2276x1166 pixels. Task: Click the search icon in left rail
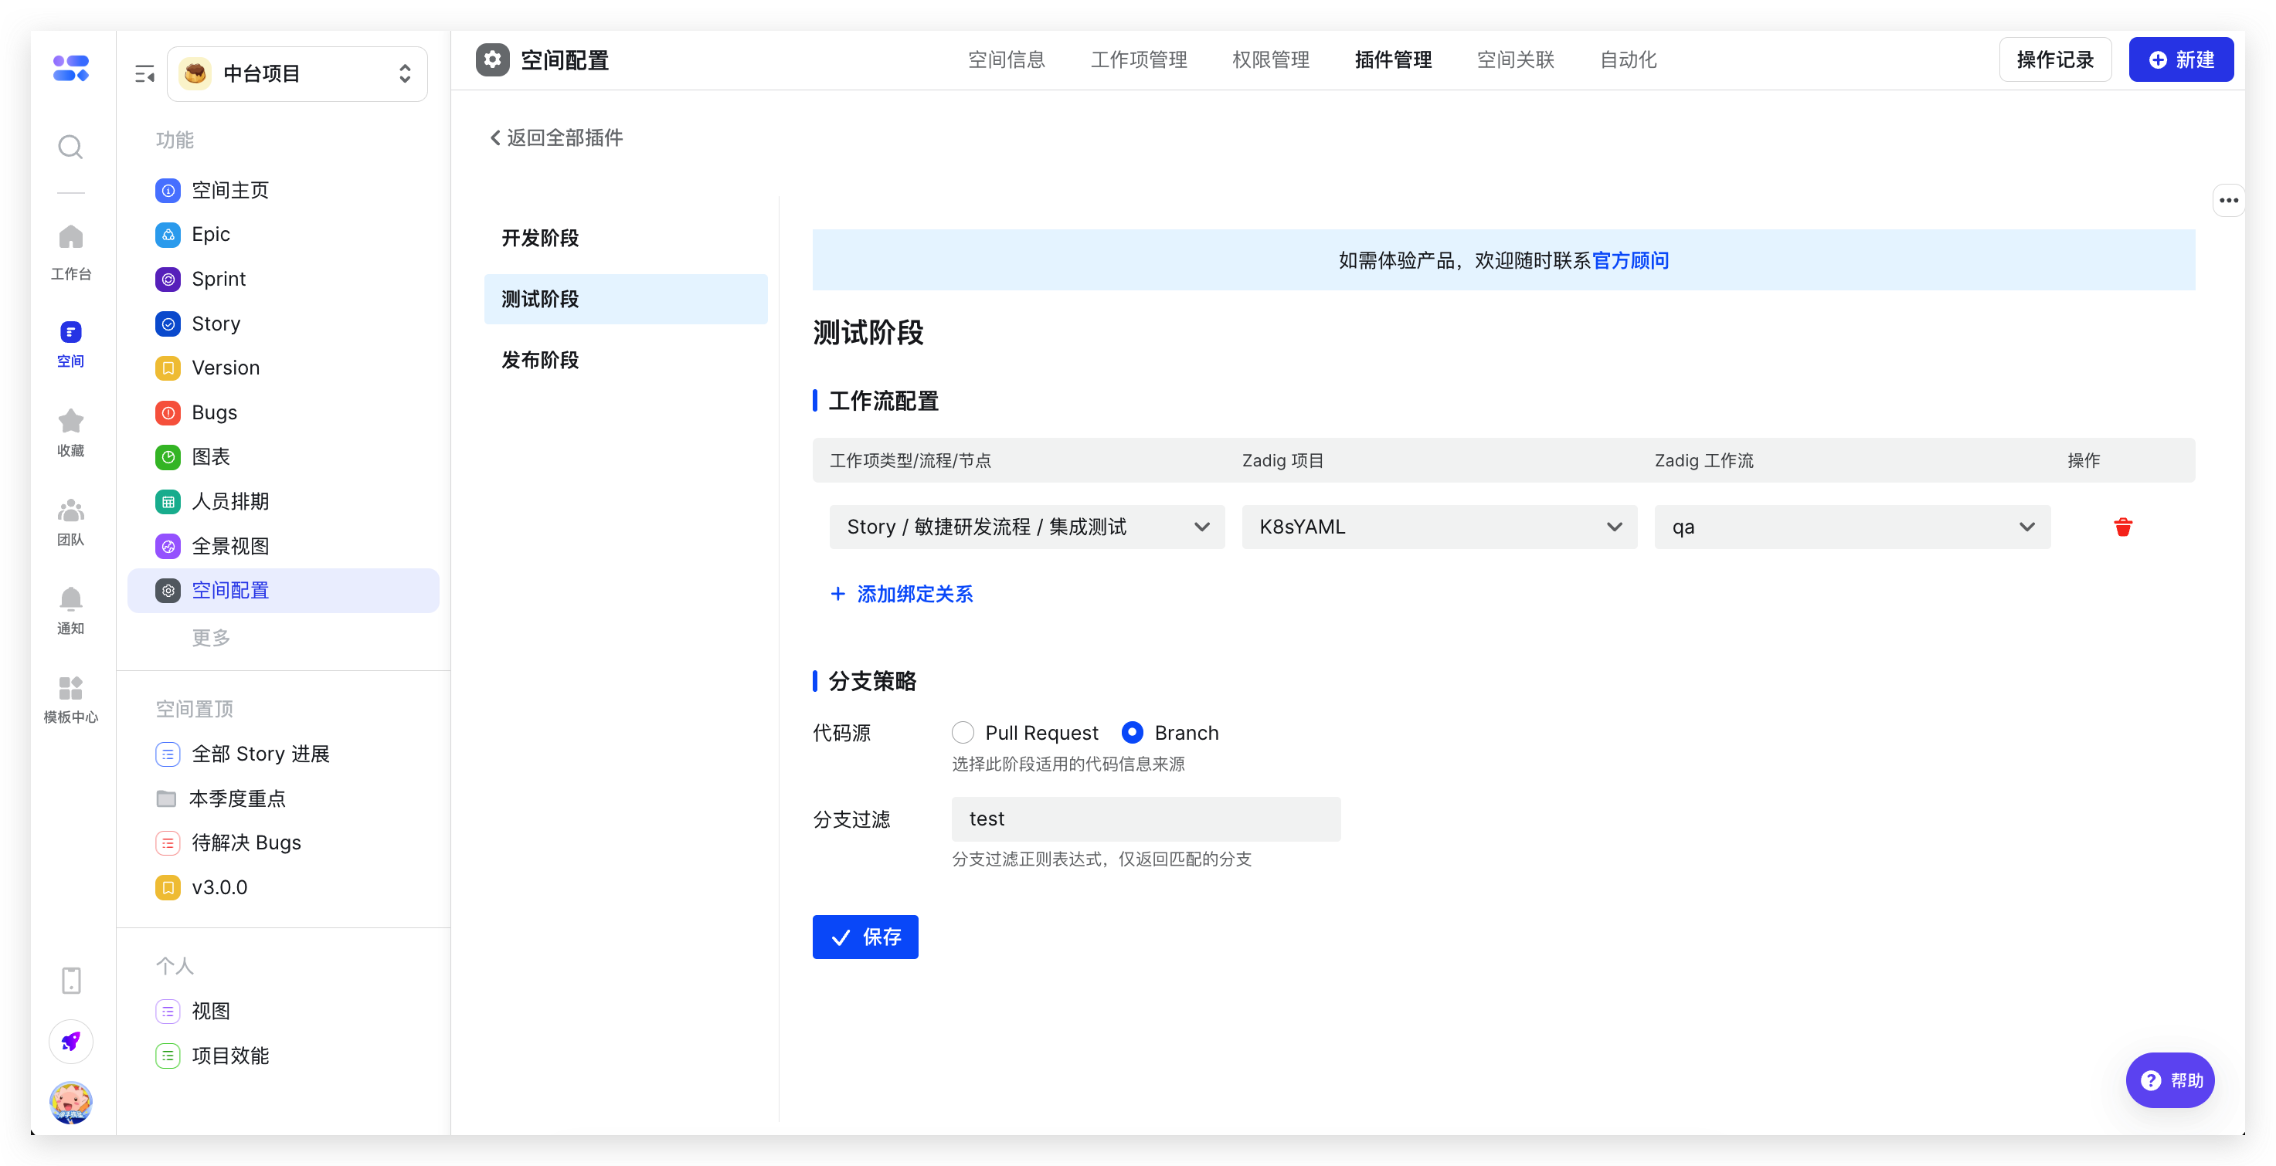(70, 146)
